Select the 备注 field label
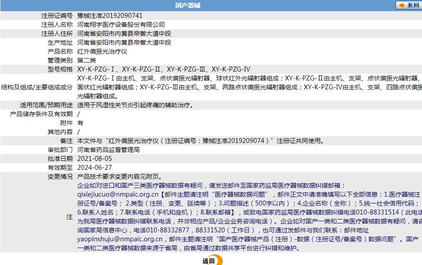 pyautogui.click(x=67, y=141)
